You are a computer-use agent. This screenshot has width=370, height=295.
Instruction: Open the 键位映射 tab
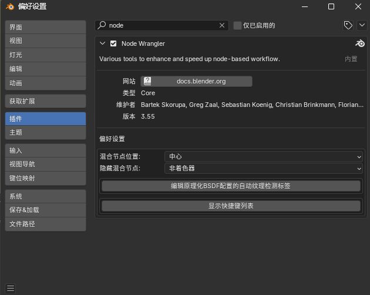coord(45,178)
